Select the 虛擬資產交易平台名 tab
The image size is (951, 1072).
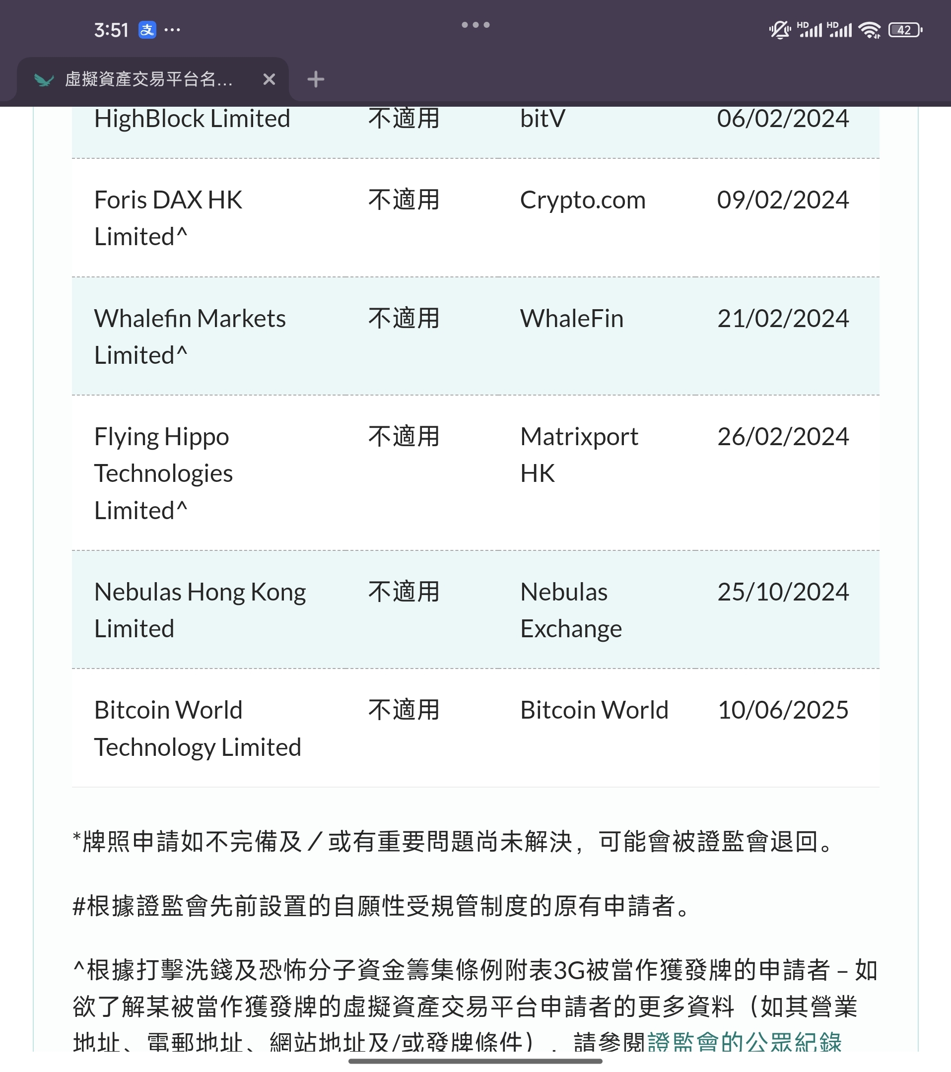point(153,79)
